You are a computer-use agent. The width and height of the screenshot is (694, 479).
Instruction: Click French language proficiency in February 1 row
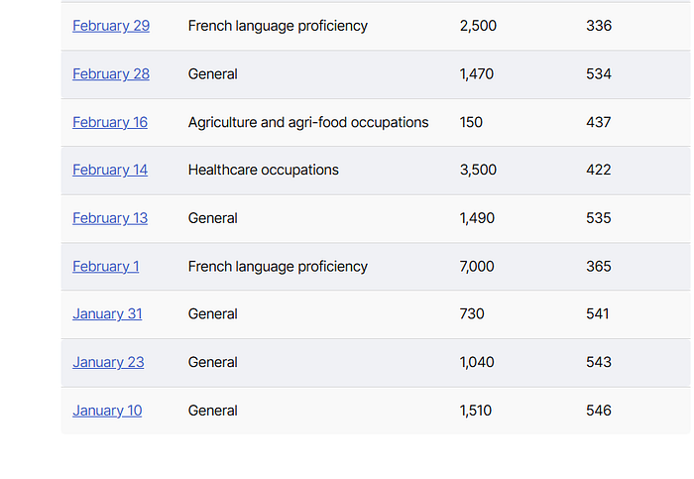278,267
